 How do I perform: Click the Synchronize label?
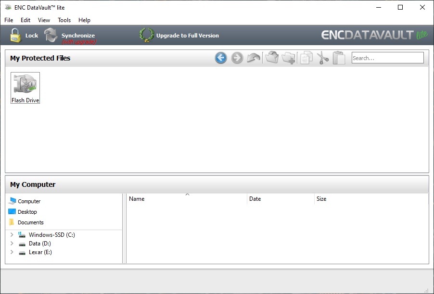coord(78,36)
